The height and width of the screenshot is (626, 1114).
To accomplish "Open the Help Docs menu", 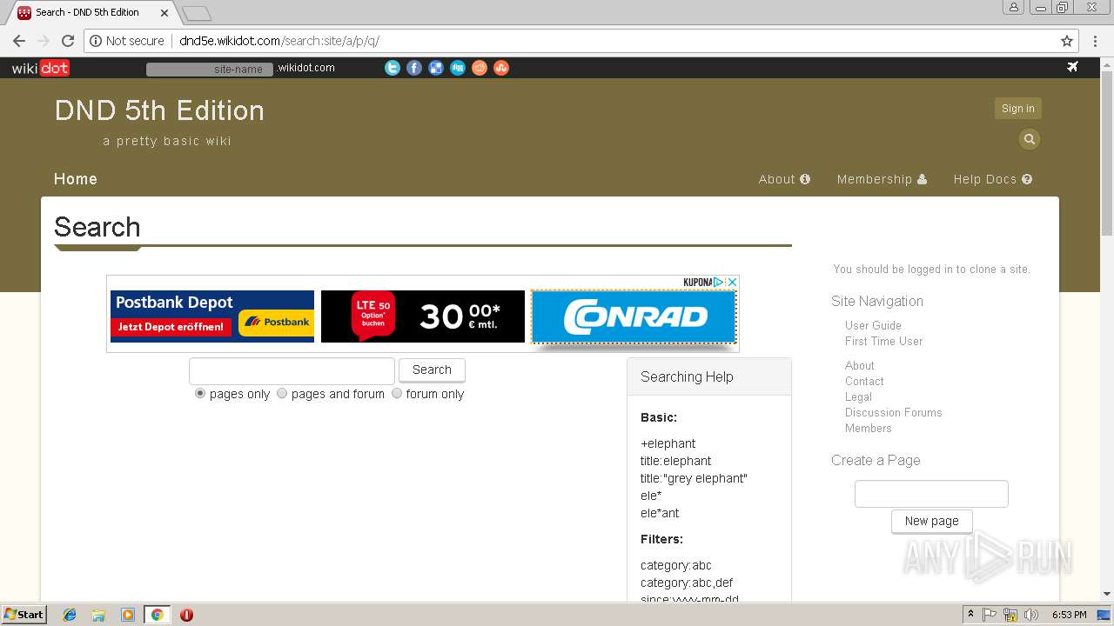I will [x=993, y=179].
